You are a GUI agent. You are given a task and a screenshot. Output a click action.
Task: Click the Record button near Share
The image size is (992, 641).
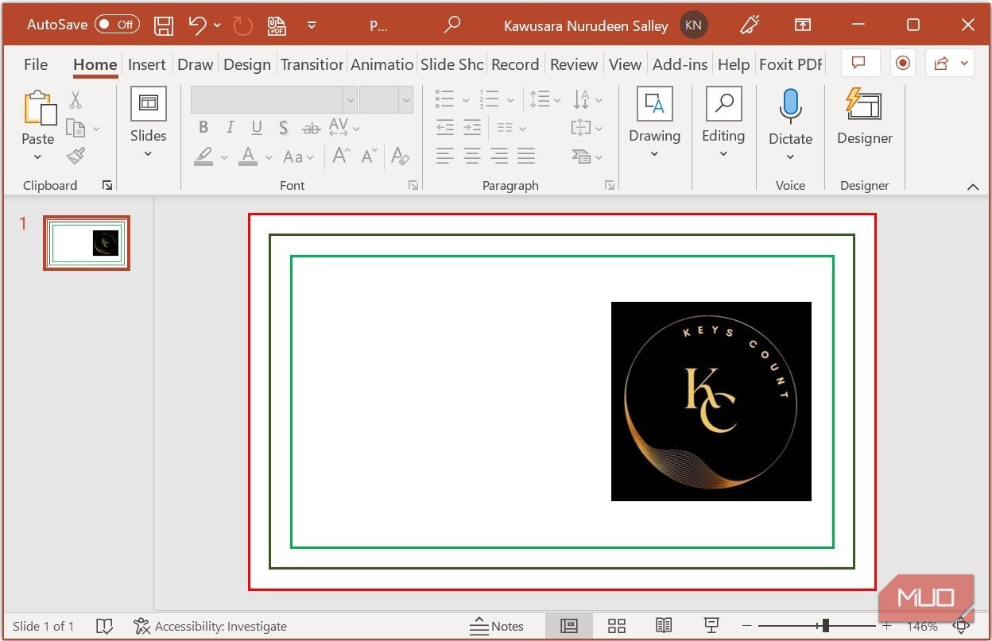(902, 64)
